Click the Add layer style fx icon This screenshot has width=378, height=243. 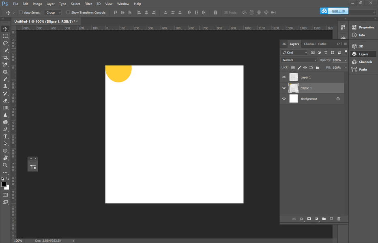pos(302,219)
